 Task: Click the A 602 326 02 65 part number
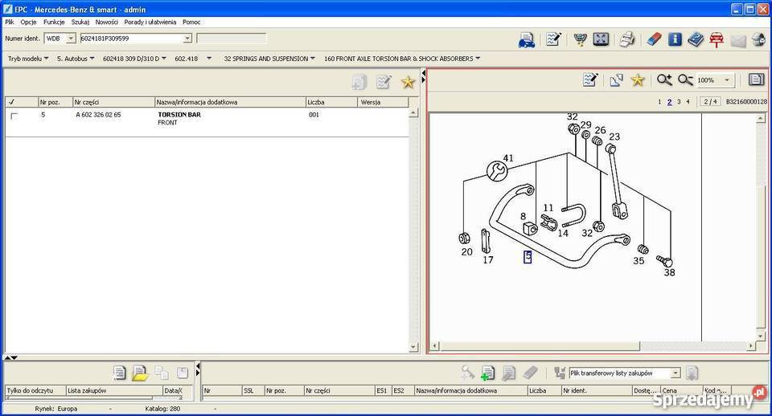click(x=98, y=115)
